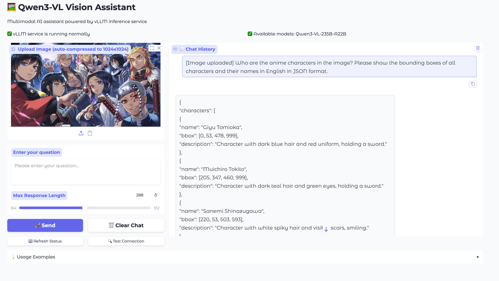Click the Upload Image label

(70, 49)
